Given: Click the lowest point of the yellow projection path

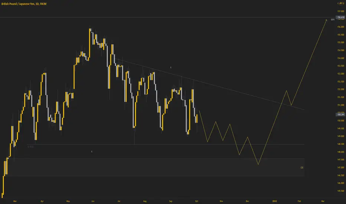Looking at the screenshot, I should tap(258, 164).
